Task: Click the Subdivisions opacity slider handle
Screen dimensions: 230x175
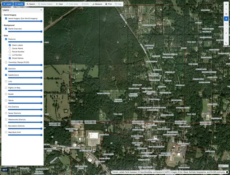Action: (41, 78)
